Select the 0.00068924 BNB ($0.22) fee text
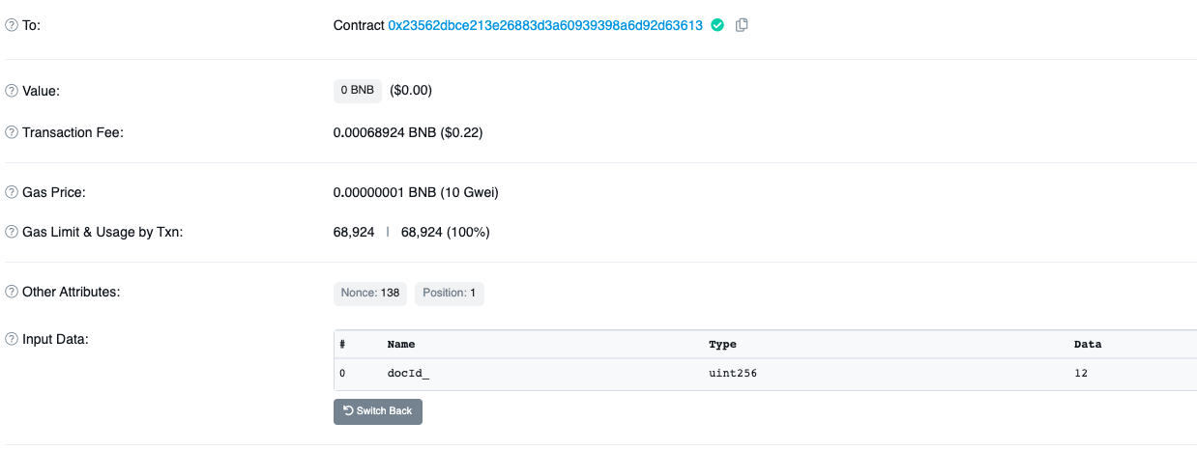Image resolution: width=1197 pixels, height=450 pixels. point(408,132)
